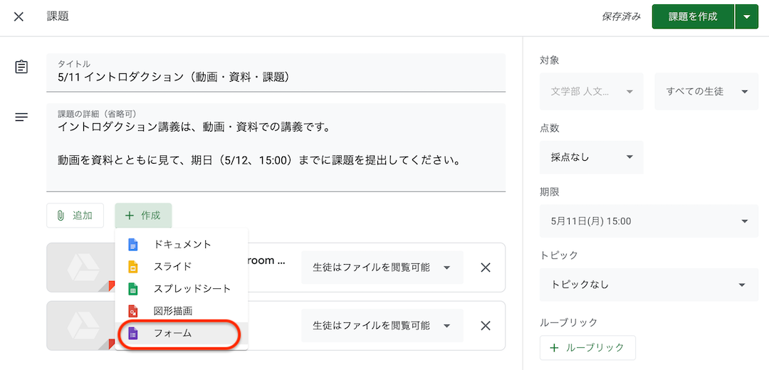Select the blue ドキュメント icon
Screen dimensions: 769x370
[x=133, y=245]
